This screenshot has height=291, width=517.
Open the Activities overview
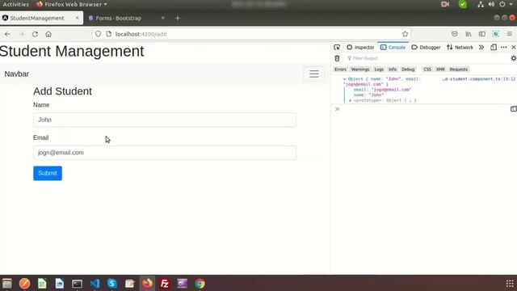[x=15, y=4]
